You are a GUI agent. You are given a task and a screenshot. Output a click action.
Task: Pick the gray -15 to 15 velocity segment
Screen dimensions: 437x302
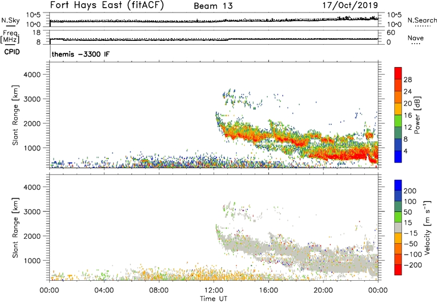coord(398,227)
